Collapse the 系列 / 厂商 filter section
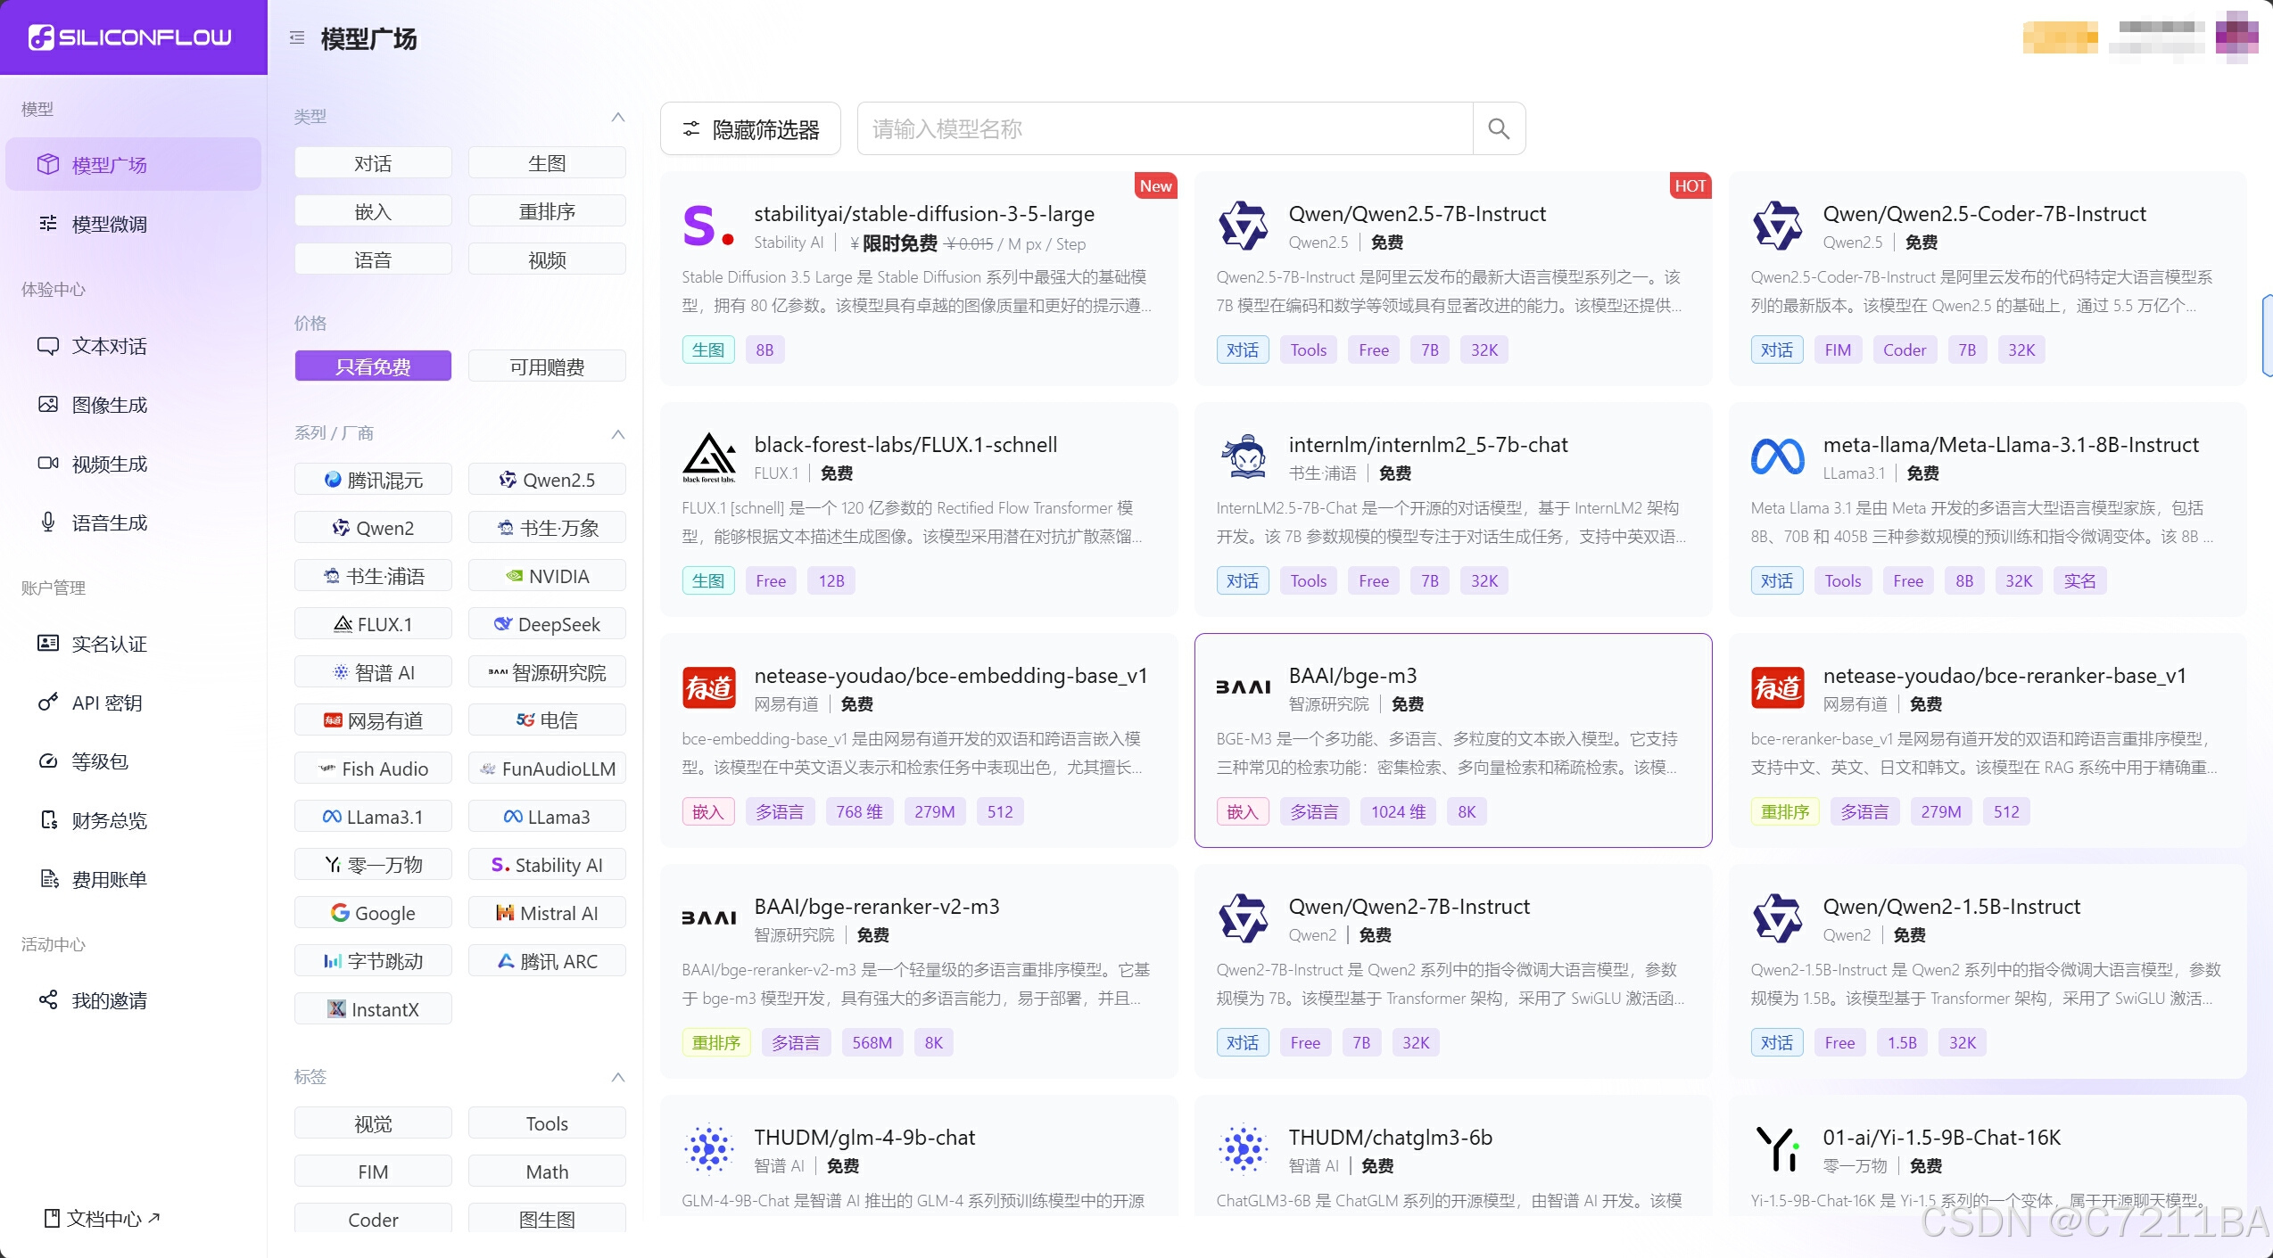2273x1258 pixels. click(617, 434)
